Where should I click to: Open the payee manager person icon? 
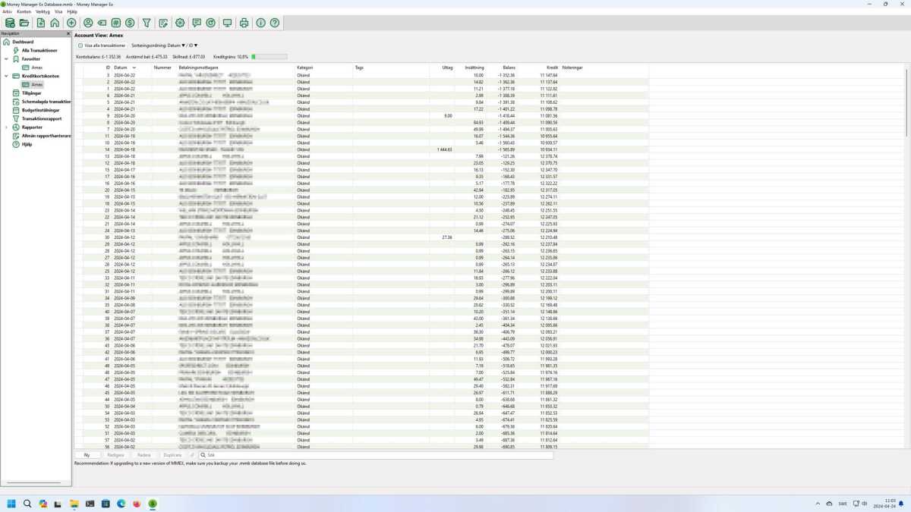click(x=88, y=23)
